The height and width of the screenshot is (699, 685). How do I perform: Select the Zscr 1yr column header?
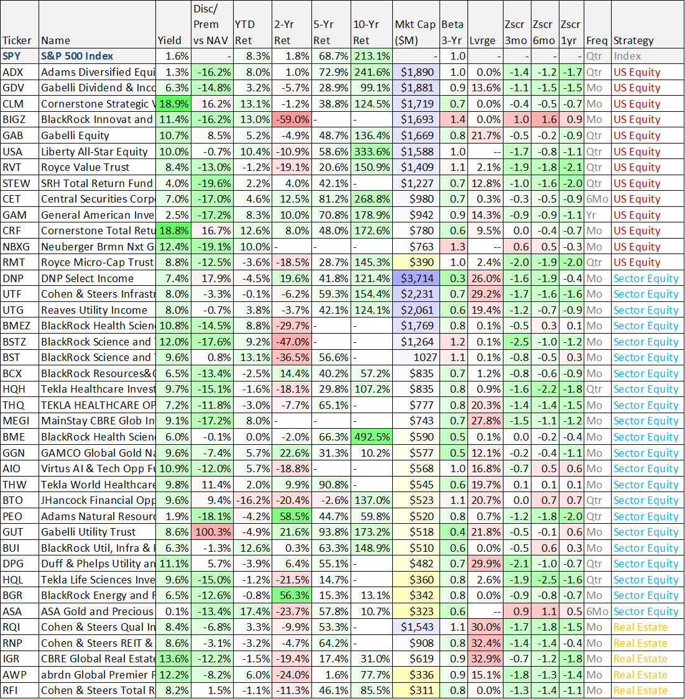pyautogui.click(x=571, y=24)
